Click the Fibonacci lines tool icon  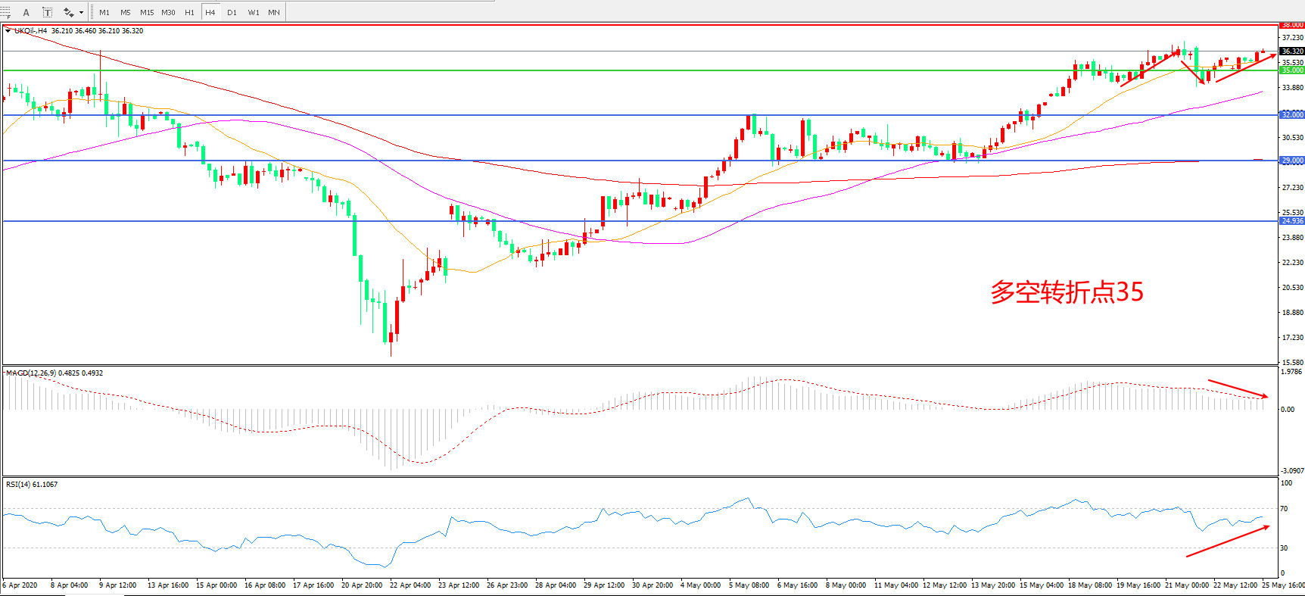(x=5, y=12)
